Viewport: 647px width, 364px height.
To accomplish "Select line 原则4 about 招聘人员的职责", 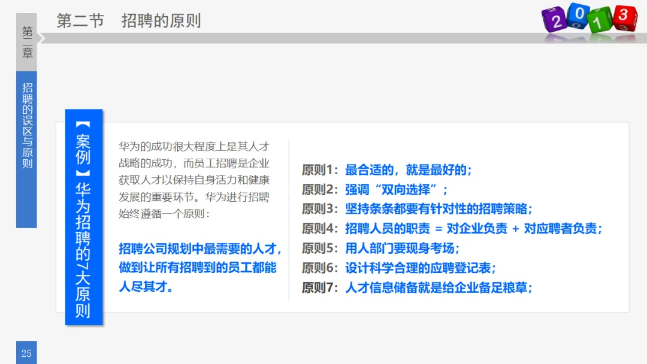I will click(x=452, y=228).
